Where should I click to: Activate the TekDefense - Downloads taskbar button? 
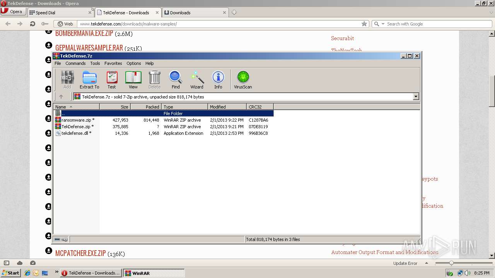coord(91,273)
